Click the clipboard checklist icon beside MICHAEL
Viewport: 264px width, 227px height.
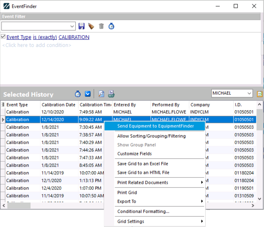(x=259, y=94)
